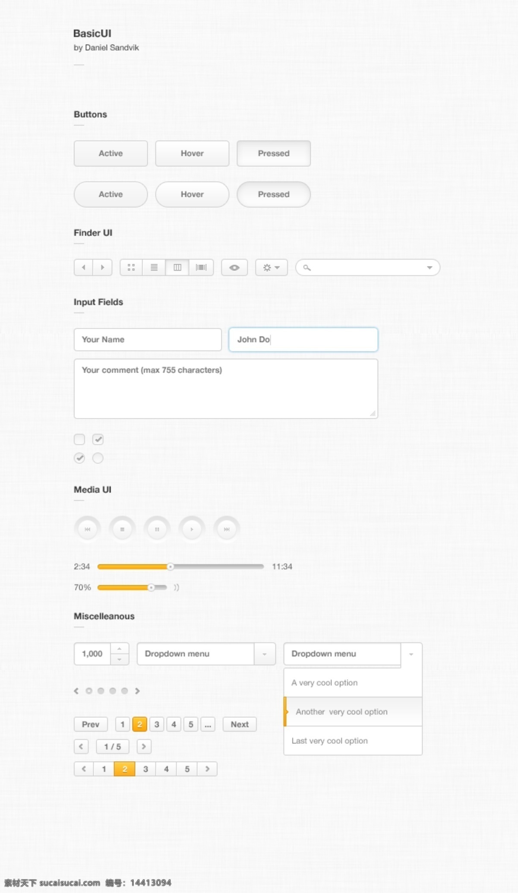
Task: Click next arrow beside 1 / 5
Action: (144, 747)
